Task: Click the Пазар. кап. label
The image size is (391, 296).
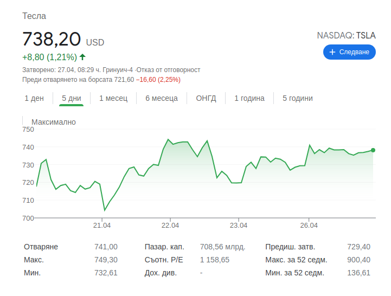Action: [x=164, y=247]
